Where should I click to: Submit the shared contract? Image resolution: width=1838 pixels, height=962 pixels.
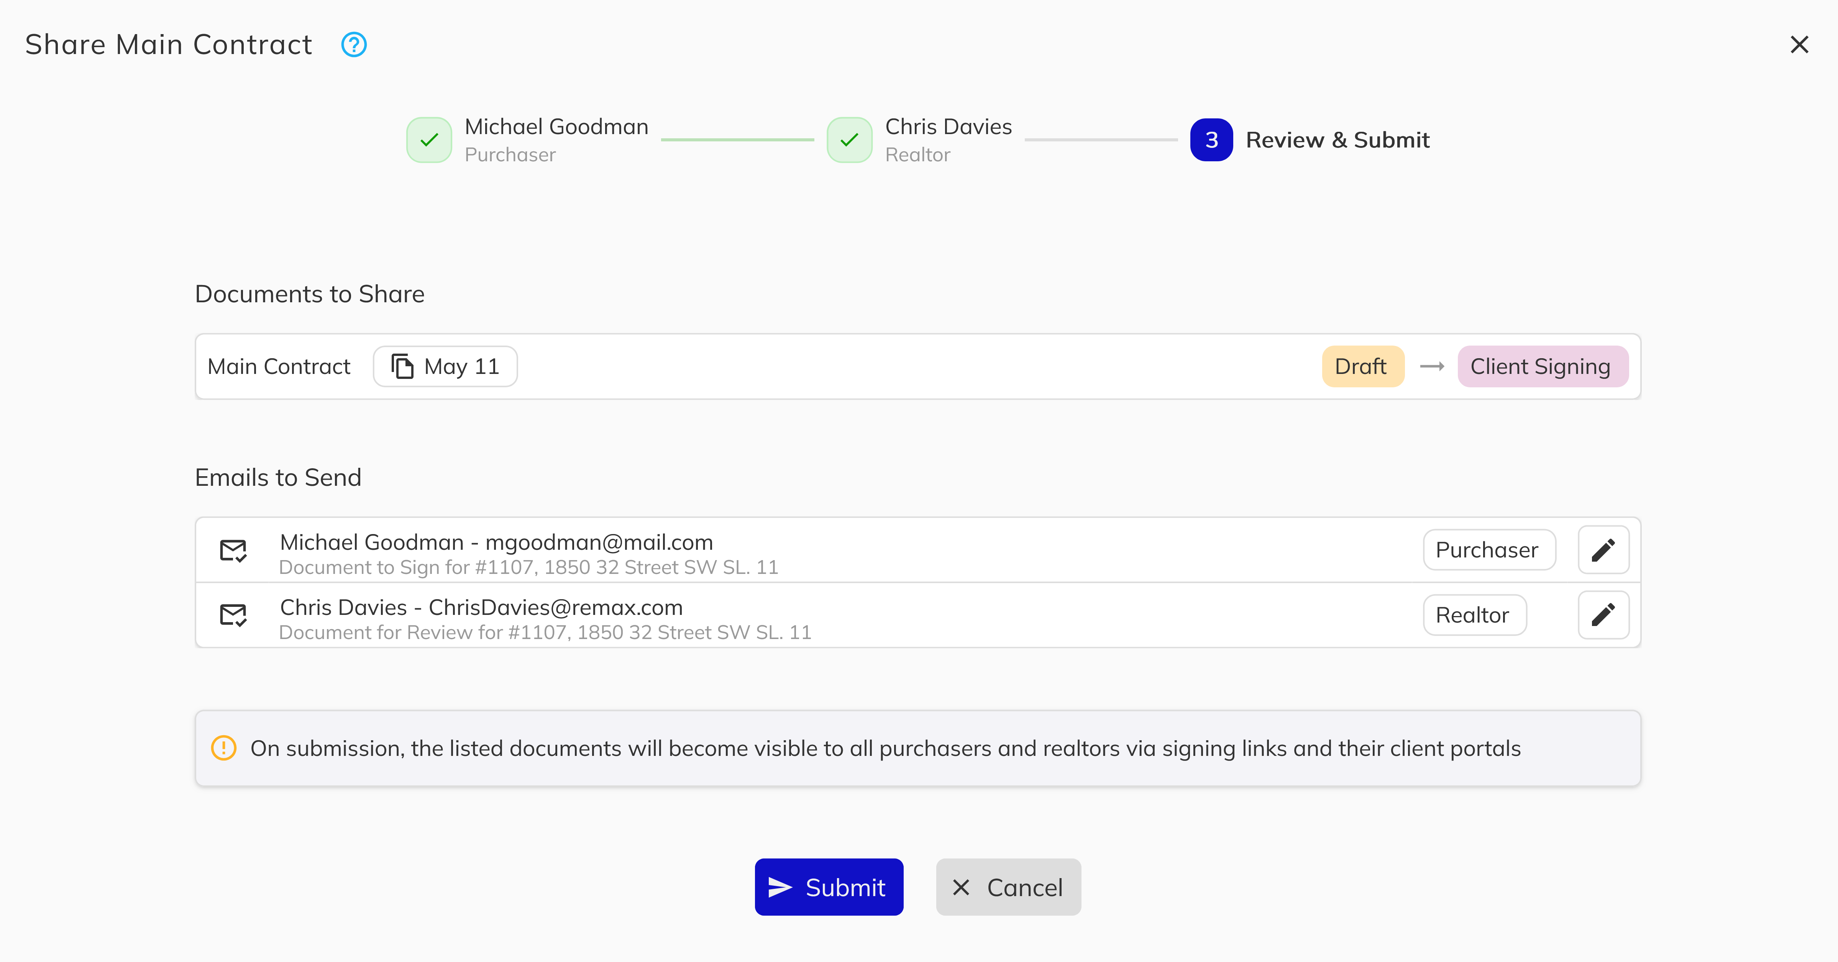pos(829,887)
